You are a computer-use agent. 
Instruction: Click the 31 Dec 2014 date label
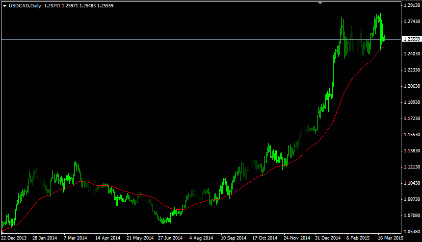pos(328,238)
